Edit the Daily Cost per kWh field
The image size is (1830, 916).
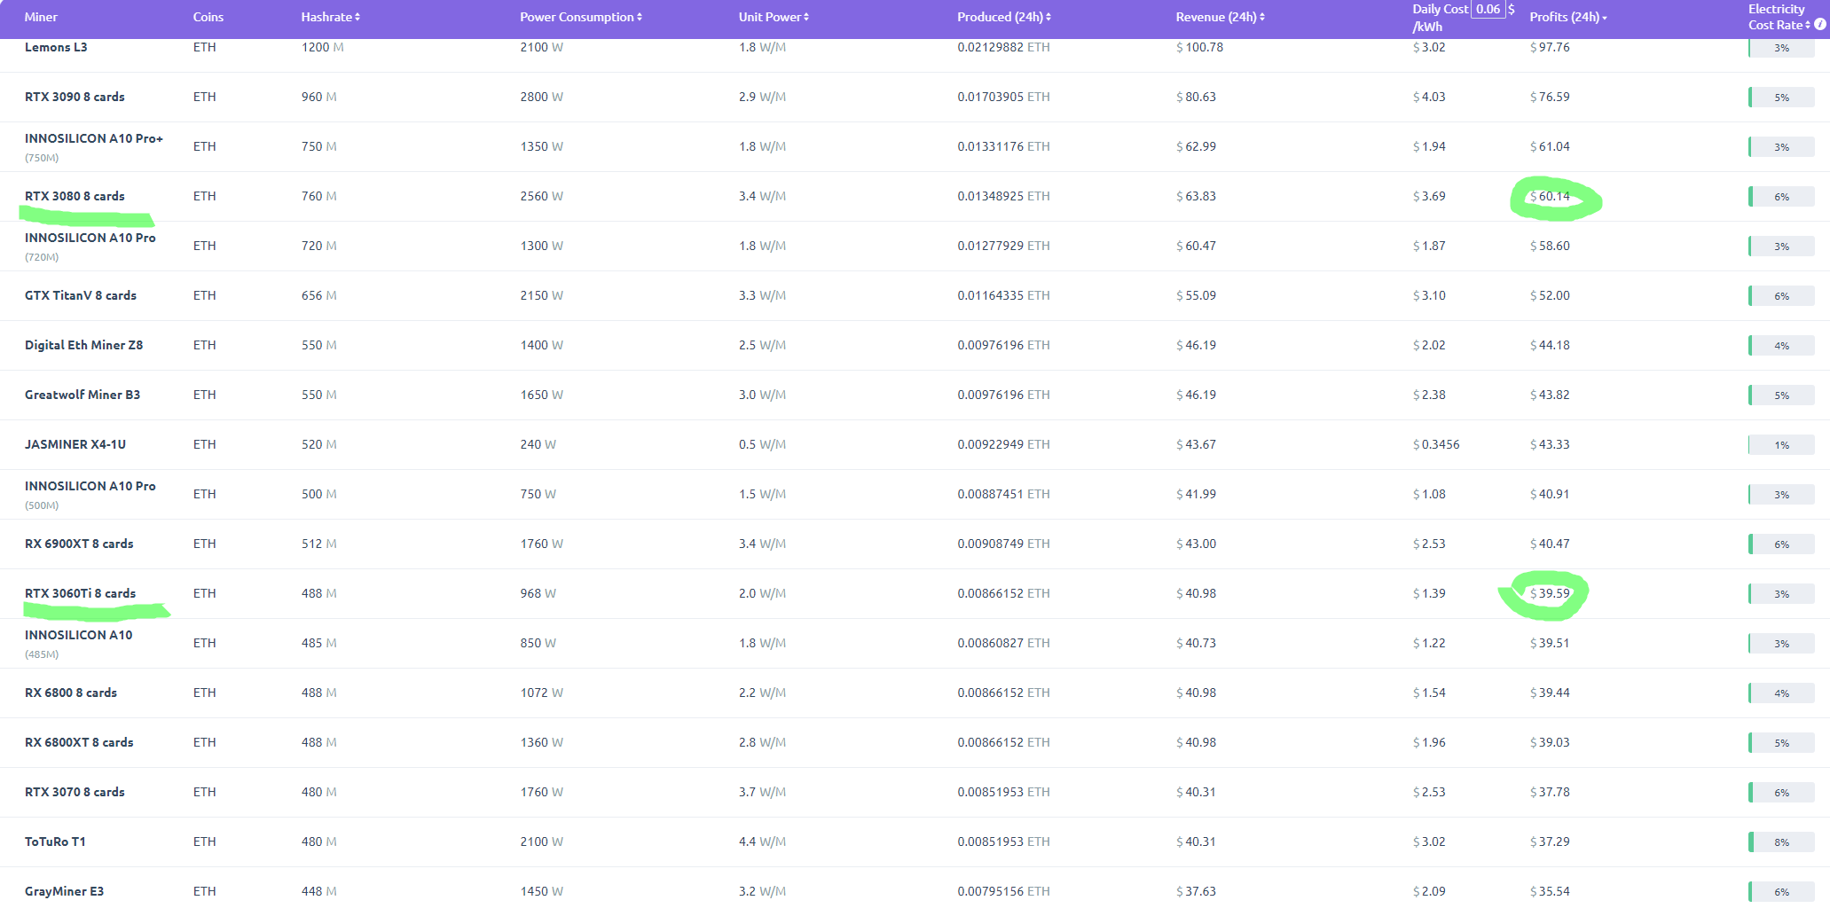1488,9
